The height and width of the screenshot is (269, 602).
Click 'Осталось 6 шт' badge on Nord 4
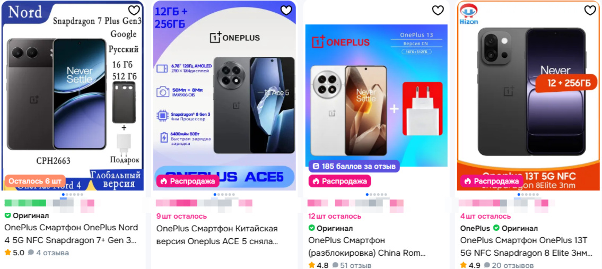pos(35,181)
